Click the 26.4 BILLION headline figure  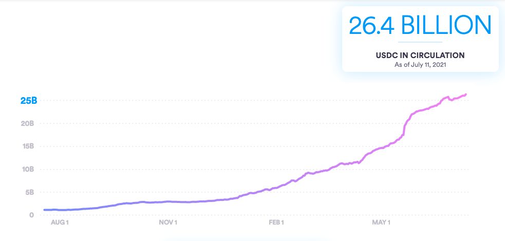click(x=420, y=25)
